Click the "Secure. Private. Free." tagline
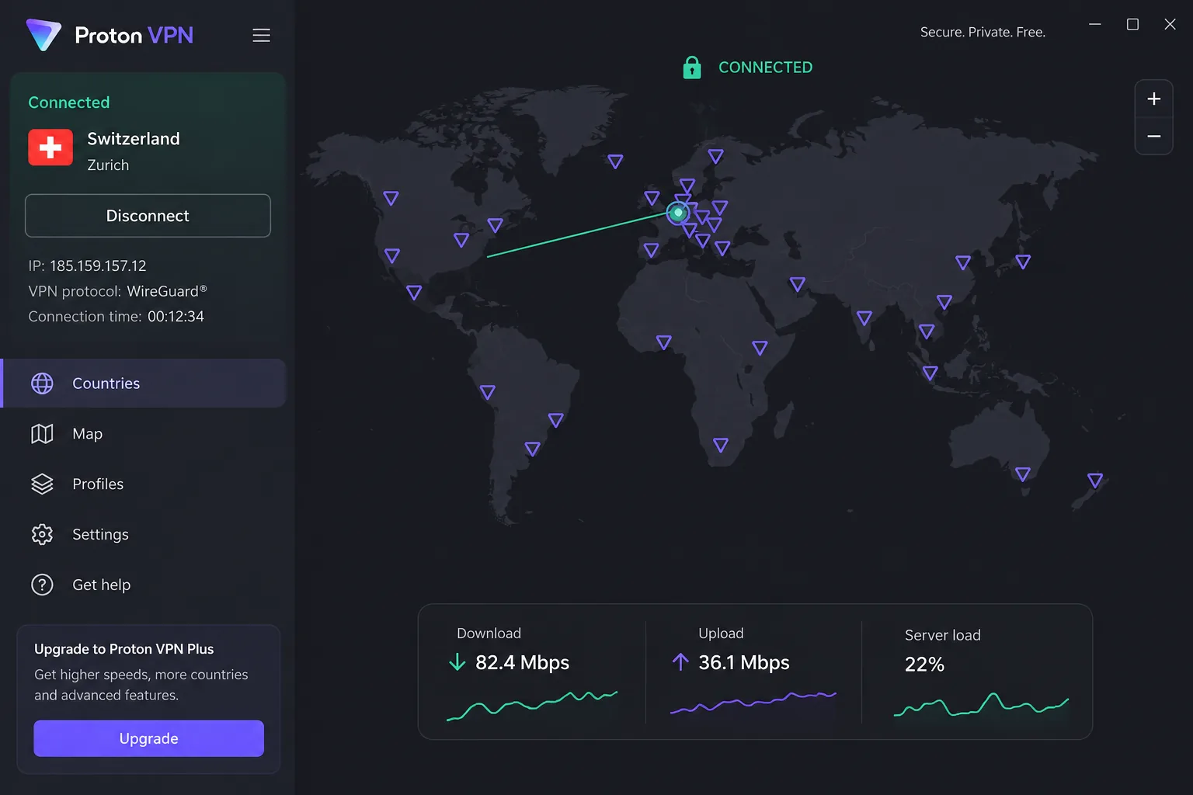1193x795 pixels. pyautogui.click(x=983, y=32)
